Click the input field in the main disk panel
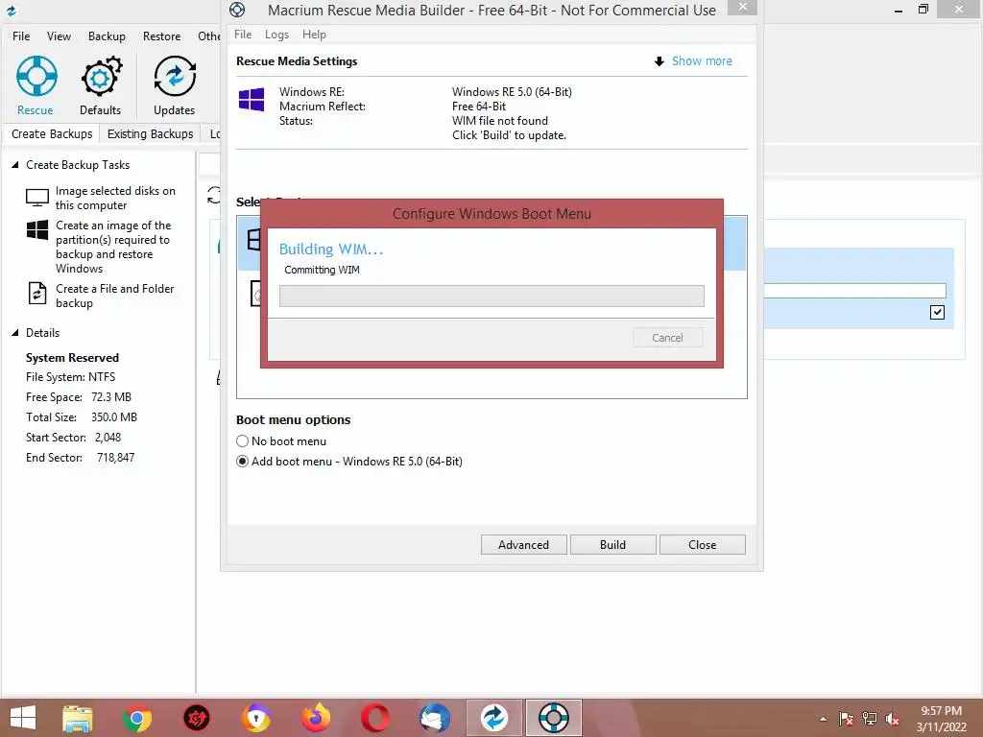Viewport: 983px width, 737px height. point(854,290)
